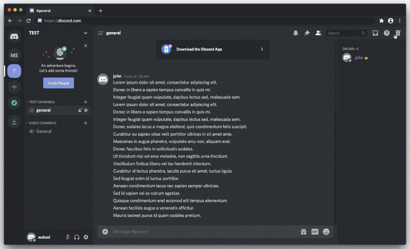The height and width of the screenshot is (249, 410).
Task: Open the Discord home button
Action: click(x=14, y=36)
